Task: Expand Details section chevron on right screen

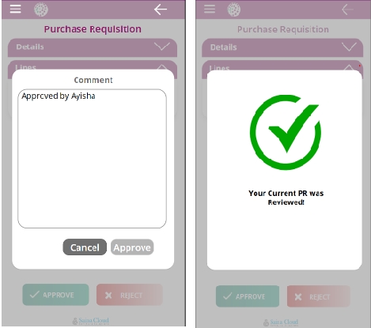Action: pyautogui.click(x=349, y=47)
